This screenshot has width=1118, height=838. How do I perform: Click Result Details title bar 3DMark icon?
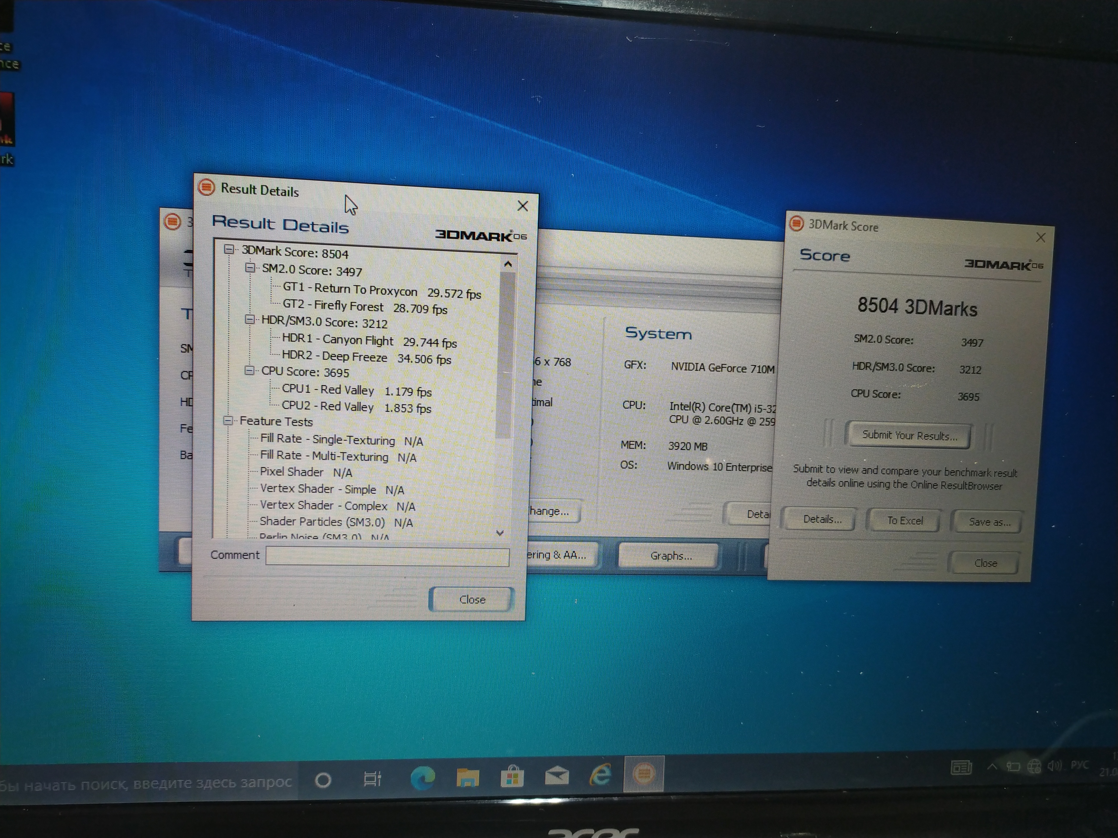(x=206, y=188)
